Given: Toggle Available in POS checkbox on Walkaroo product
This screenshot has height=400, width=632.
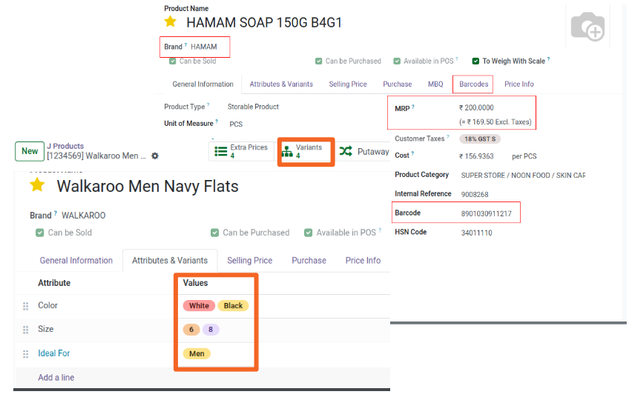Looking at the screenshot, I should [308, 233].
